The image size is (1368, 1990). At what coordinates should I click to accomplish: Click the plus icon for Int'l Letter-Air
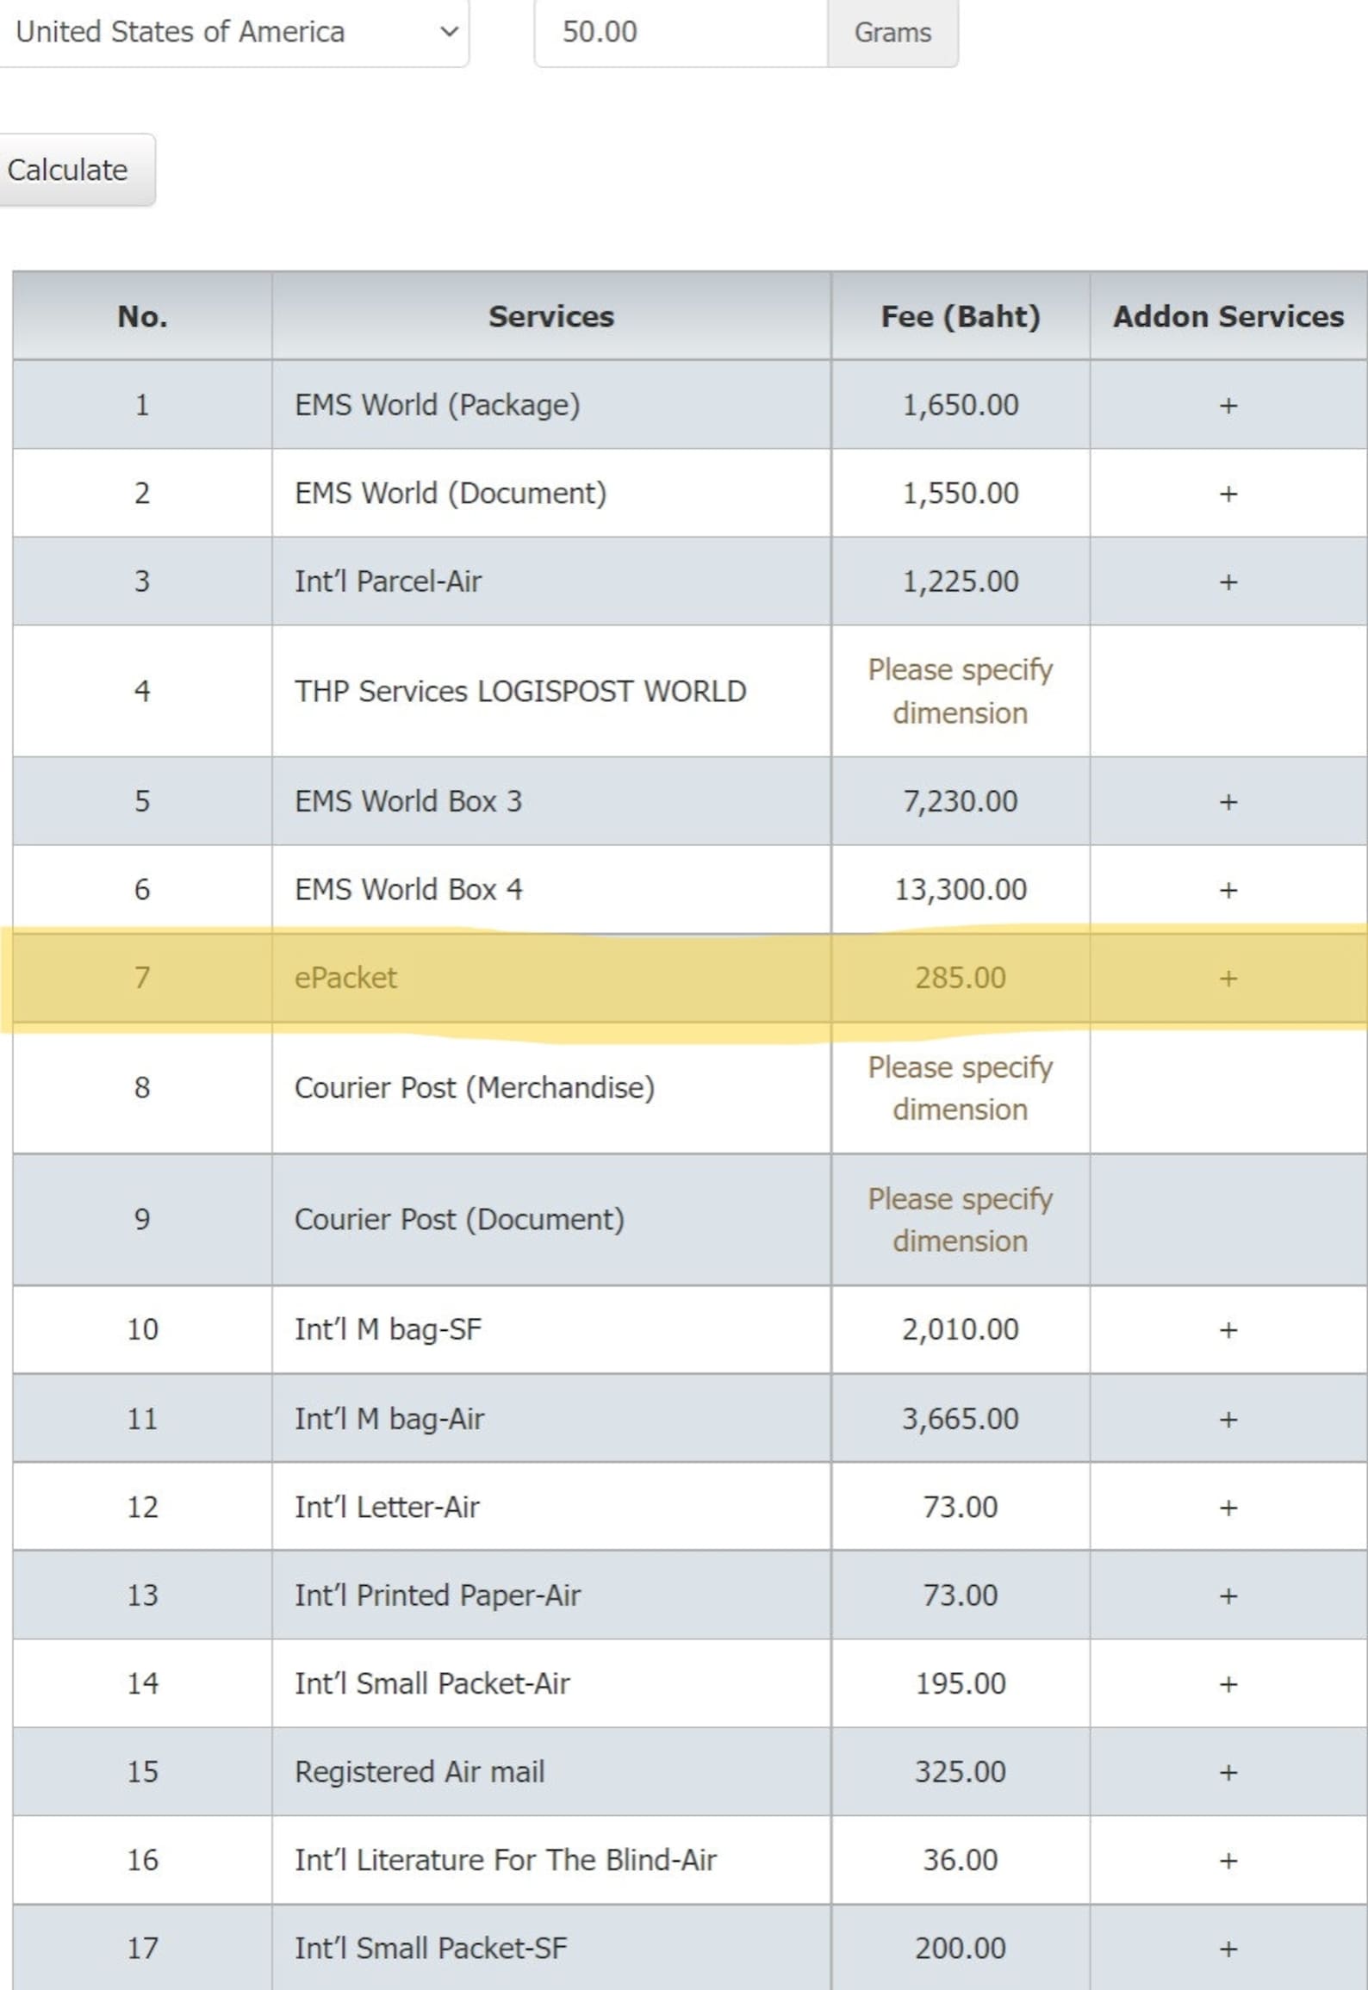pos(1228,1507)
